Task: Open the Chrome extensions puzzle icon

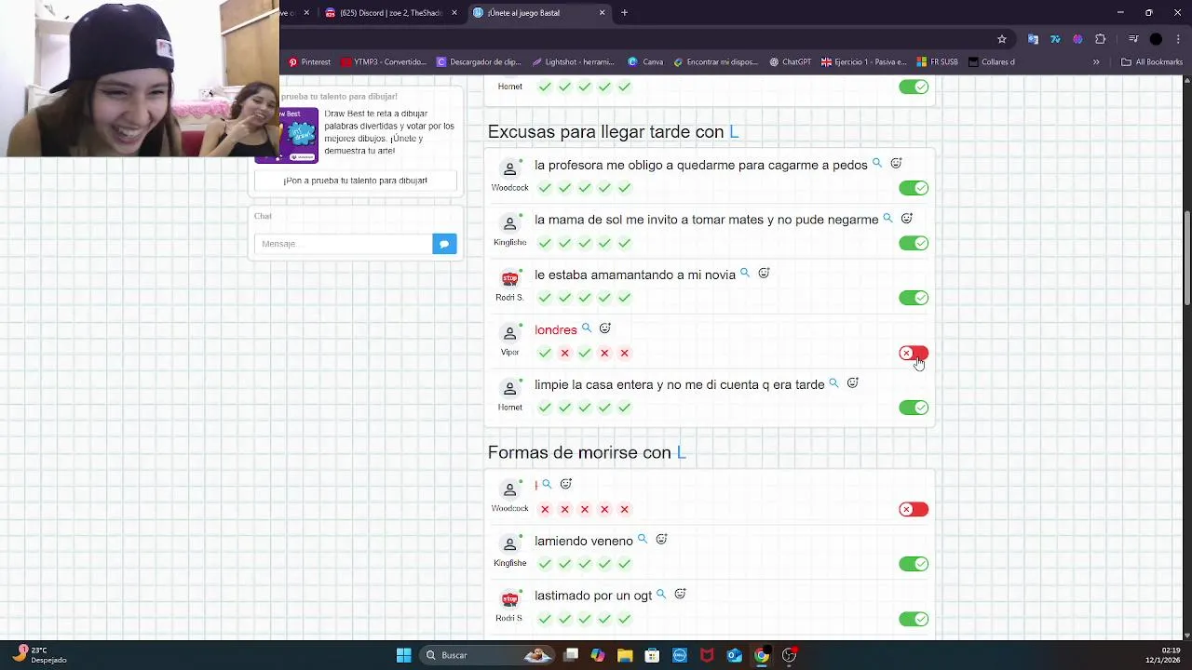Action: tap(1101, 39)
